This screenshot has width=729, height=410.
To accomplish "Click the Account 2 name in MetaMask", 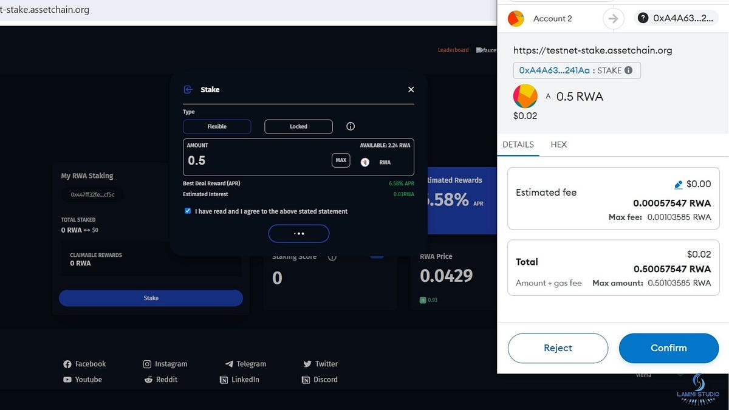I will (553, 19).
